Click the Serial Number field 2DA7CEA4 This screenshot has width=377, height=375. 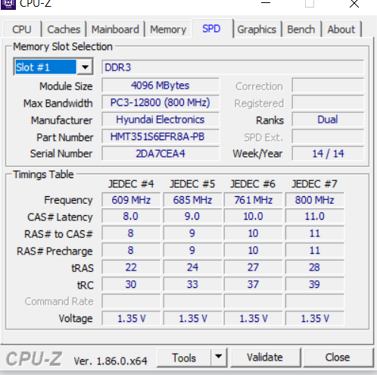click(160, 154)
